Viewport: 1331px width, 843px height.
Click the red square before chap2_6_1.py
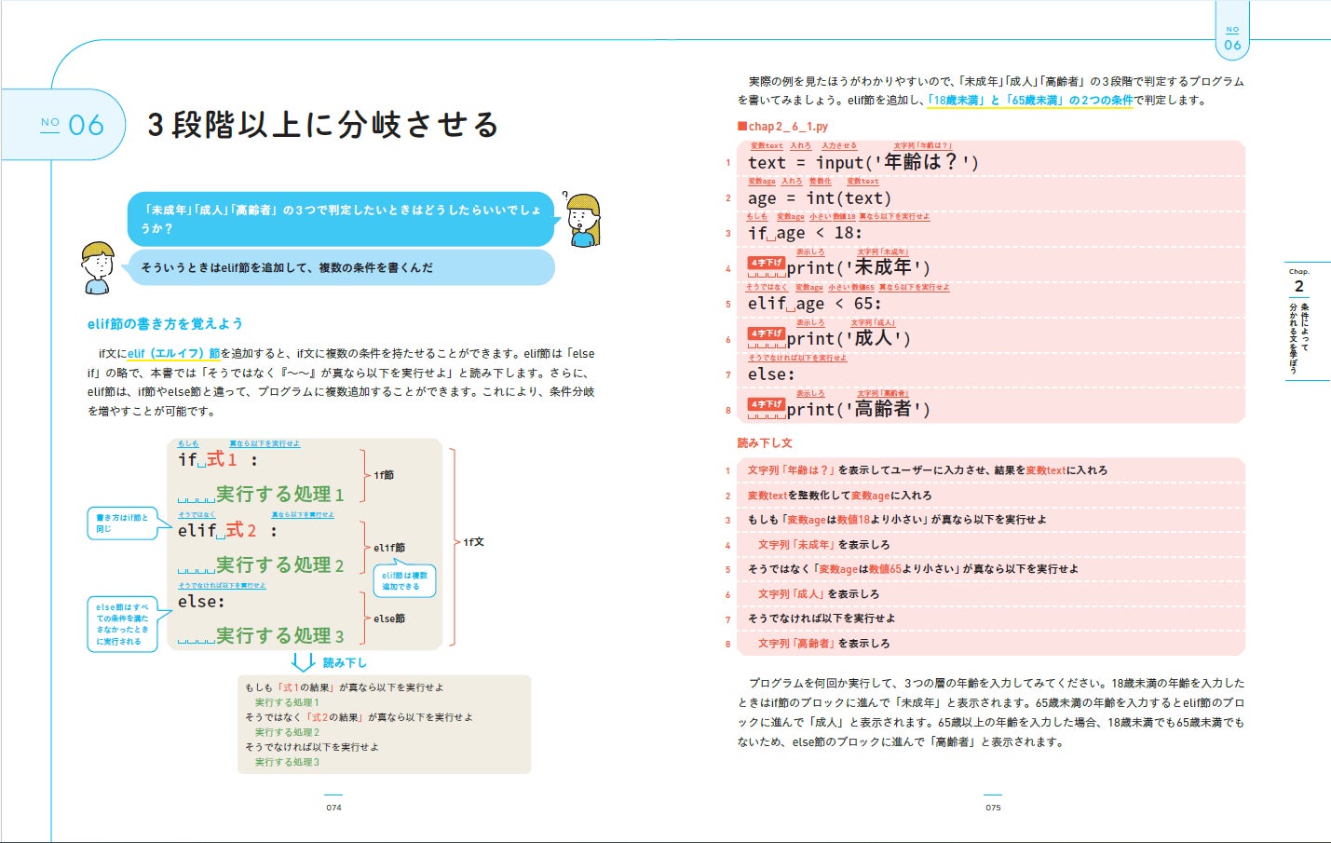coord(742,126)
